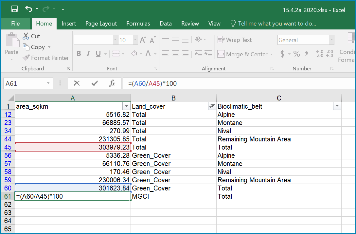Expand the Paste options arrow
Image resolution: width=356 pixels, height=234 pixels.
point(11,60)
